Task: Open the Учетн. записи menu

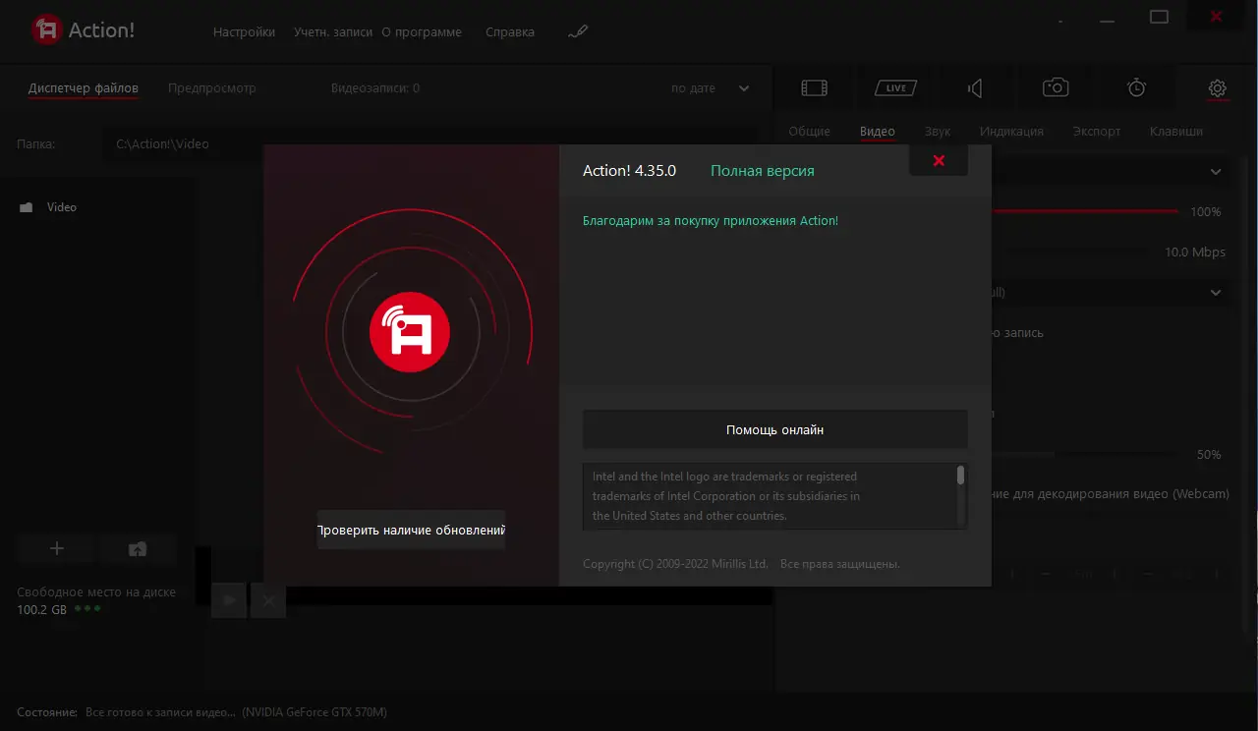Action: pos(333,32)
